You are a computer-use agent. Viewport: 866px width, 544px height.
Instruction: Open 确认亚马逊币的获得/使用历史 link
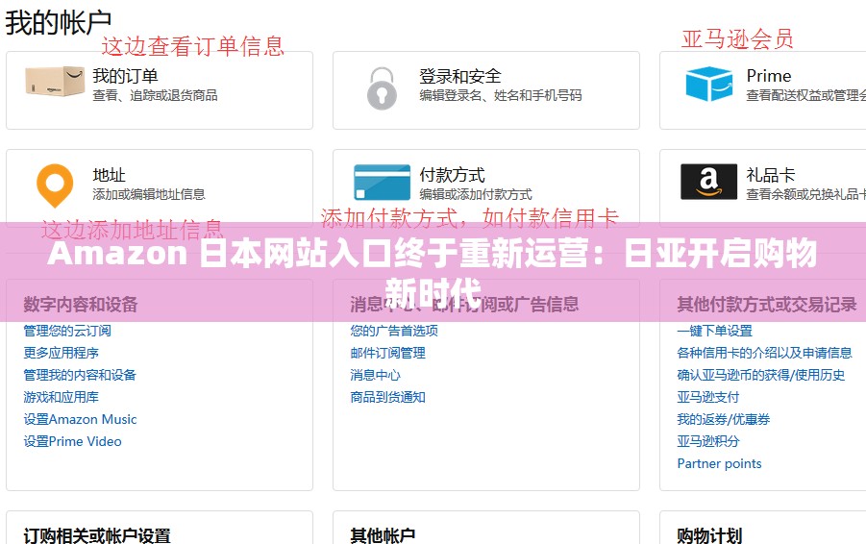(761, 375)
